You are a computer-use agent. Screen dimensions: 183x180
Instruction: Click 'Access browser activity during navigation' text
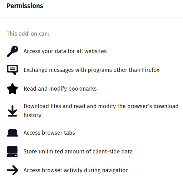click(x=76, y=170)
